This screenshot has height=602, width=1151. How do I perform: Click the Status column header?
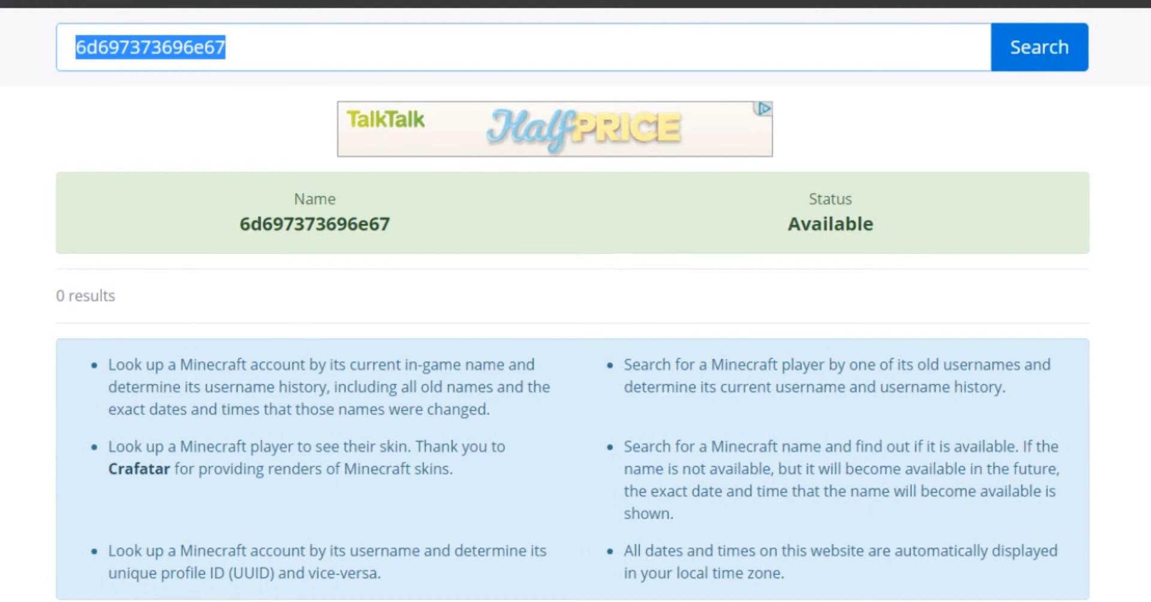point(830,199)
